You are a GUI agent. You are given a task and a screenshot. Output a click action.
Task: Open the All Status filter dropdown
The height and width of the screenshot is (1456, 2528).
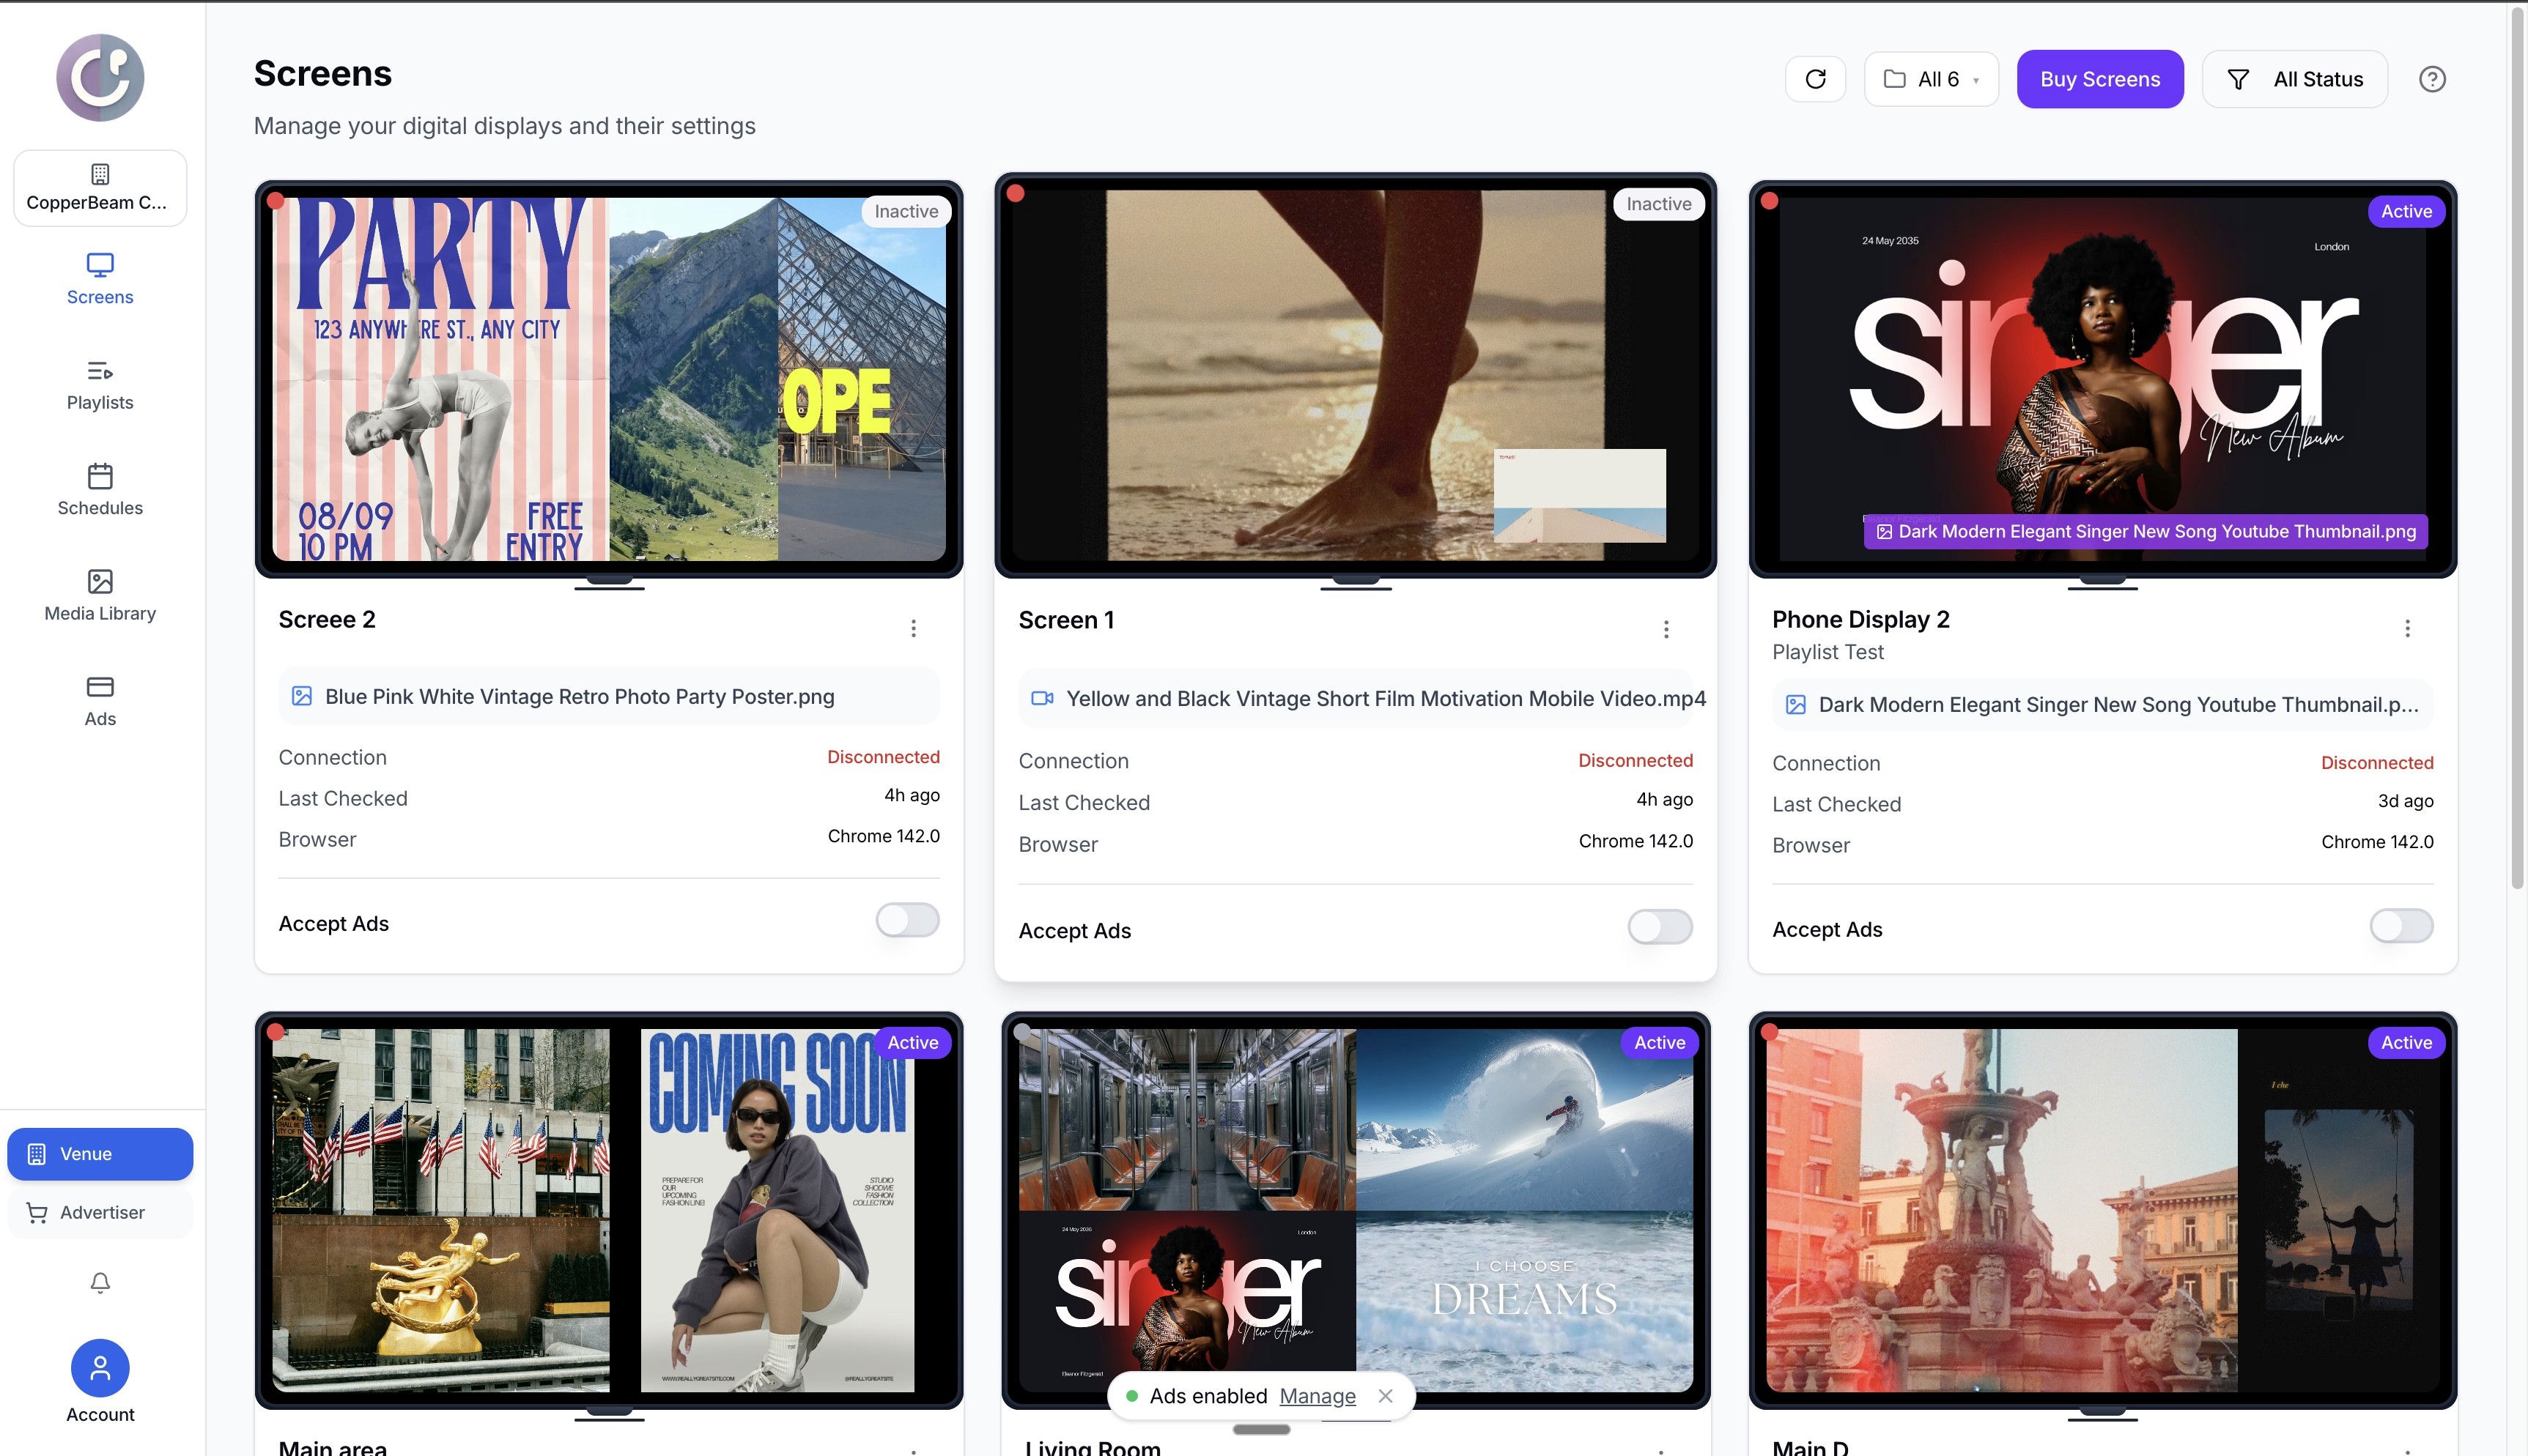click(x=2295, y=79)
